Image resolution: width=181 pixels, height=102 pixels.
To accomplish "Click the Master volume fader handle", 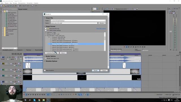I will pyautogui.click(x=171, y=32).
